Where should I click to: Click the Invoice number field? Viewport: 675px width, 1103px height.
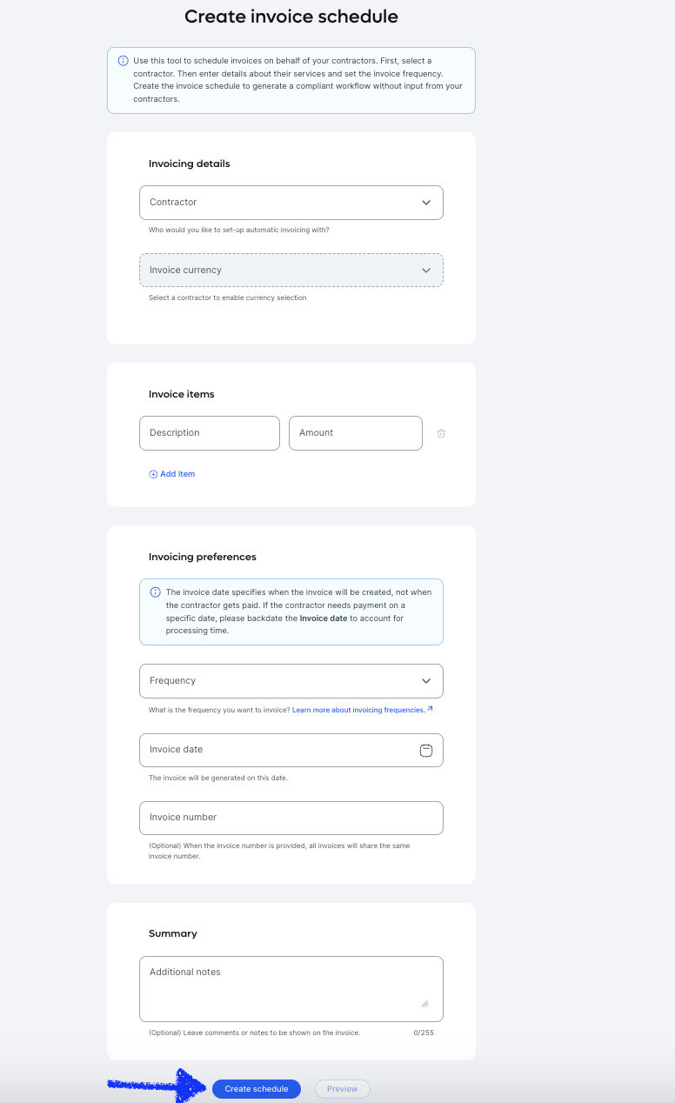point(291,818)
